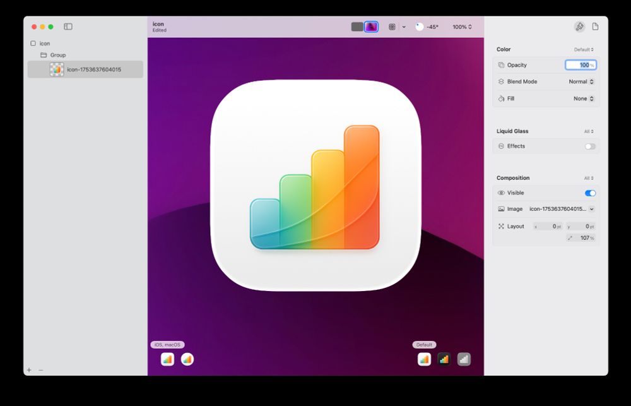The image size is (631, 406).
Task: Select the light Default appearance preview
Action: (x=424, y=359)
